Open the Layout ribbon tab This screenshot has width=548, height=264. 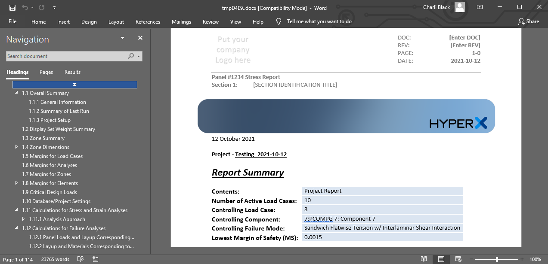[116, 21]
